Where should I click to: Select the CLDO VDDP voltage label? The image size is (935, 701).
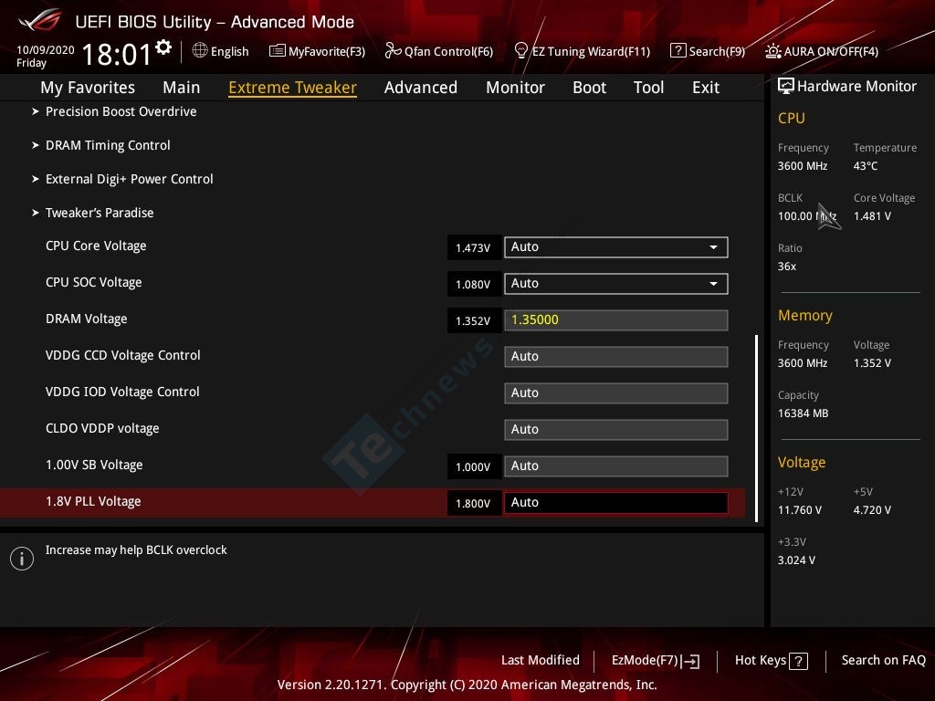tap(102, 429)
